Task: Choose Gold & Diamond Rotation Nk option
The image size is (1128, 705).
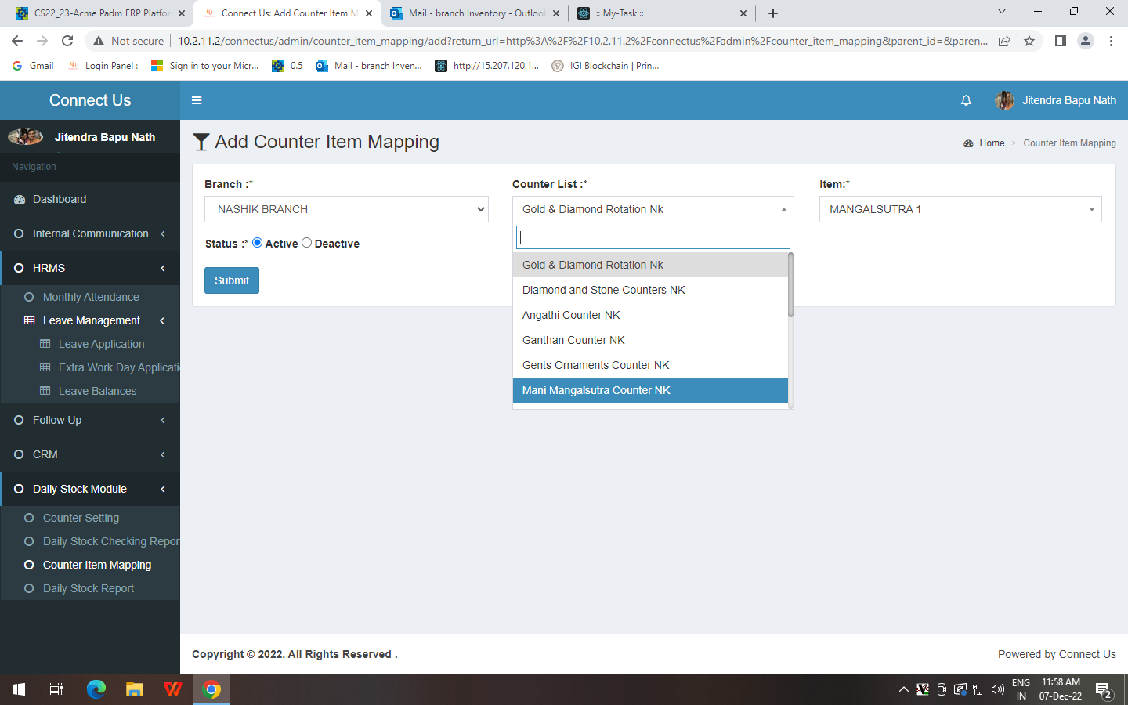Action: coord(650,265)
